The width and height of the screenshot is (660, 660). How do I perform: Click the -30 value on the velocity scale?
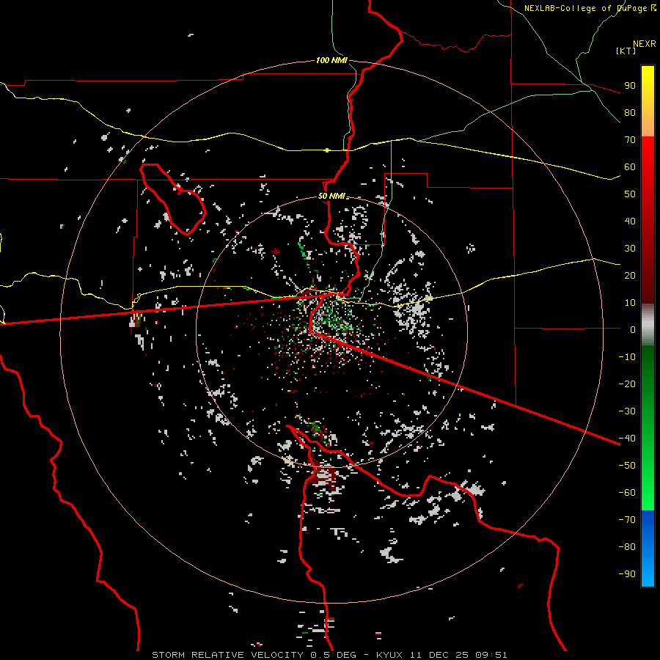[x=627, y=411]
